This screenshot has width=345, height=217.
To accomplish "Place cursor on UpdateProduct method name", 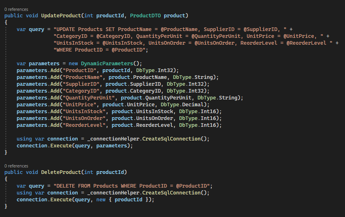I will pos(61,16).
